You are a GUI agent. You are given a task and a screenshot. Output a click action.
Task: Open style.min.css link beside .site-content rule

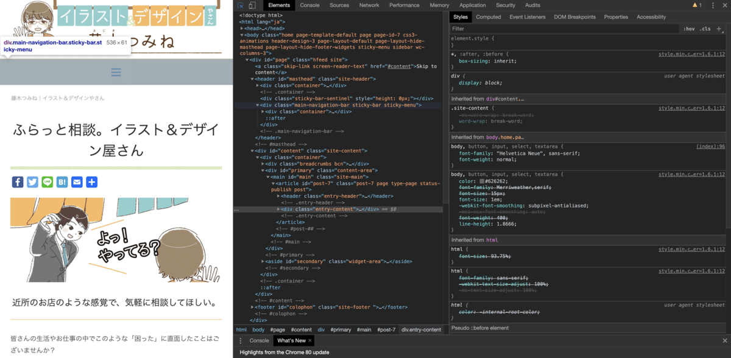tap(692, 108)
